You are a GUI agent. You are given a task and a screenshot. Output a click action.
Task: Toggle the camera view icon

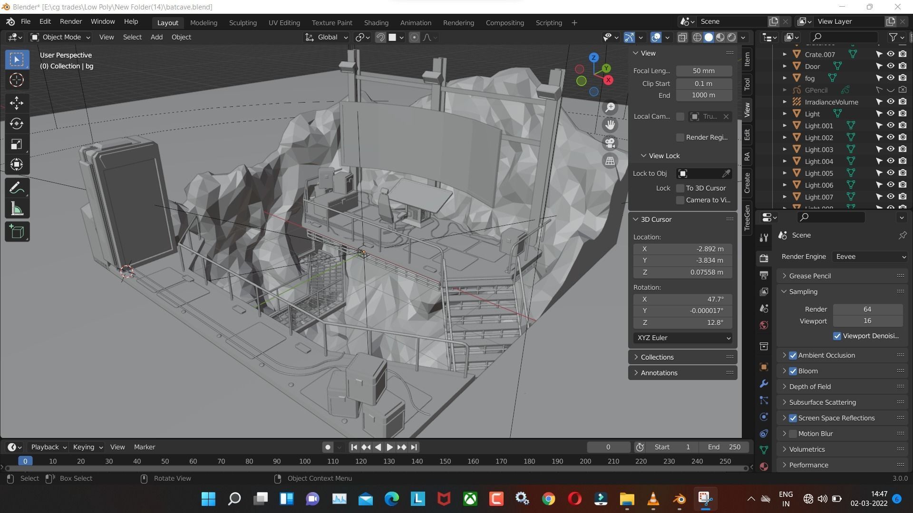(x=610, y=143)
